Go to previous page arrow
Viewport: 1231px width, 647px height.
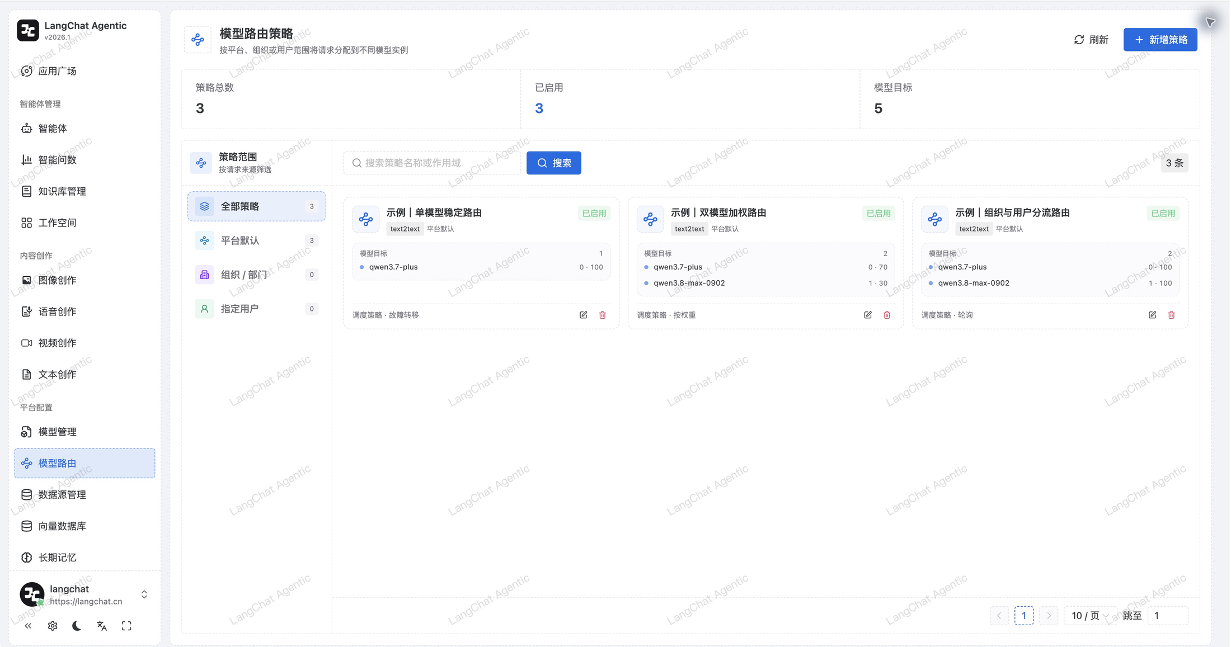(x=999, y=616)
